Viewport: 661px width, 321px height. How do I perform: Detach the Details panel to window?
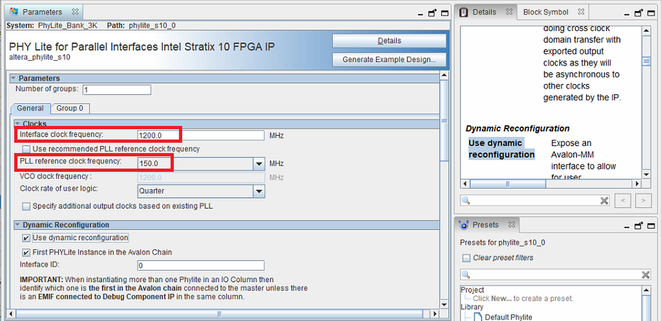[x=638, y=13]
